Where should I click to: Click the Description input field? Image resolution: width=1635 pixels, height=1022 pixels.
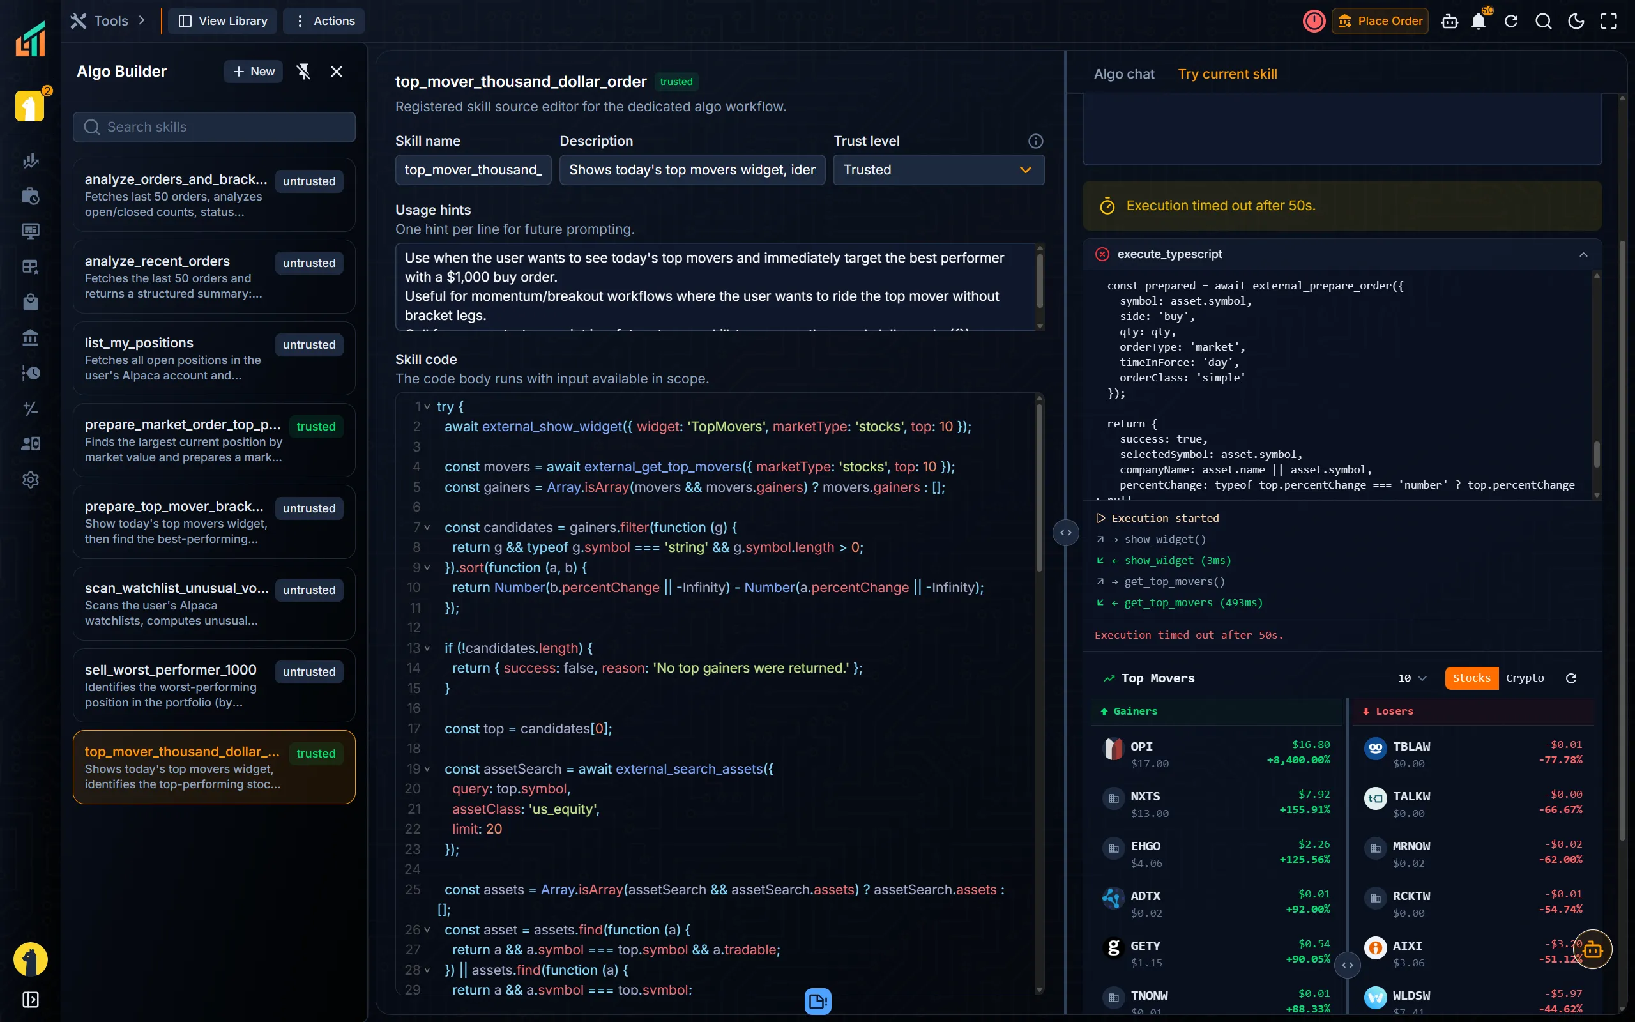coord(692,170)
